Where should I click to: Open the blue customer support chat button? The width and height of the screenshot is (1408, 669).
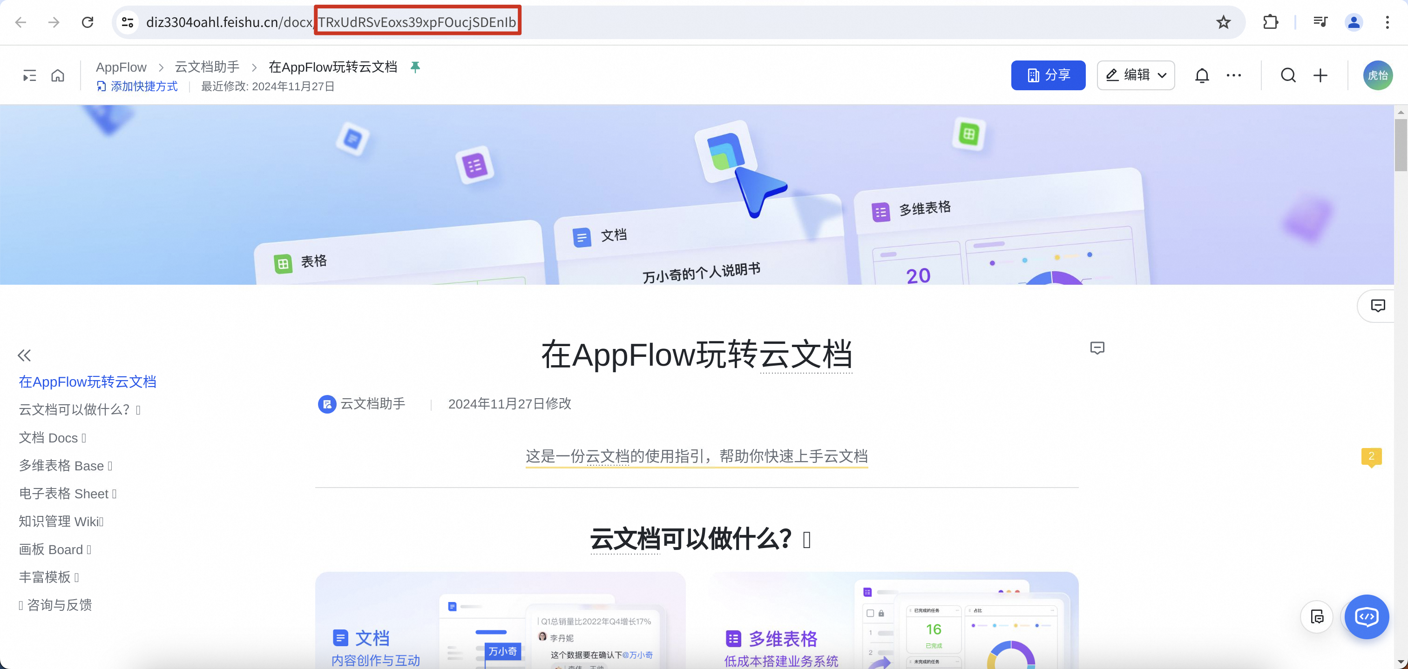(1367, 616)
